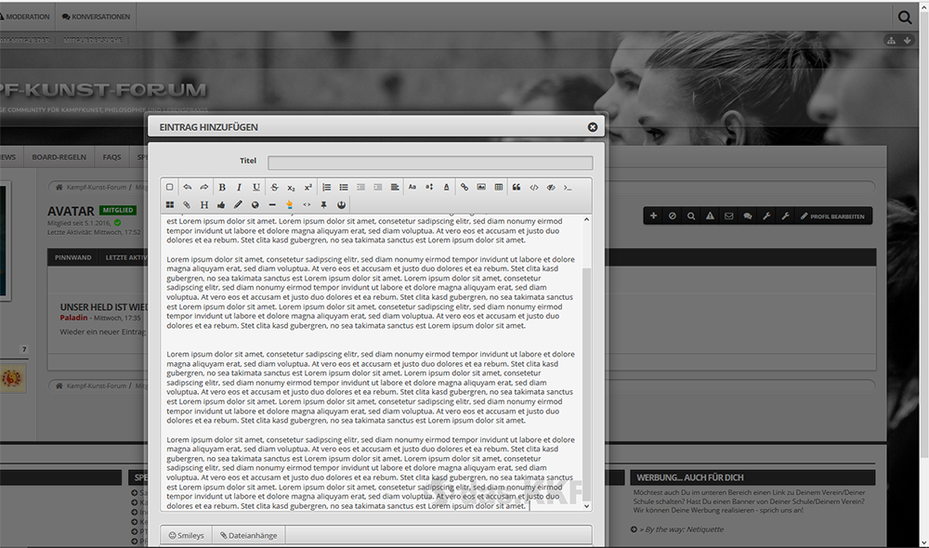The width and height of the screenshot is (929, 548).
Task: Open the By the way: Netiquette link
Action: pyautogui.click(x=681, y=529)
